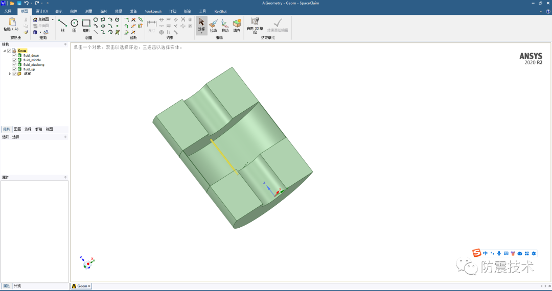Close the Geom document tab
The image size is (552, 291).
(89, 286)
